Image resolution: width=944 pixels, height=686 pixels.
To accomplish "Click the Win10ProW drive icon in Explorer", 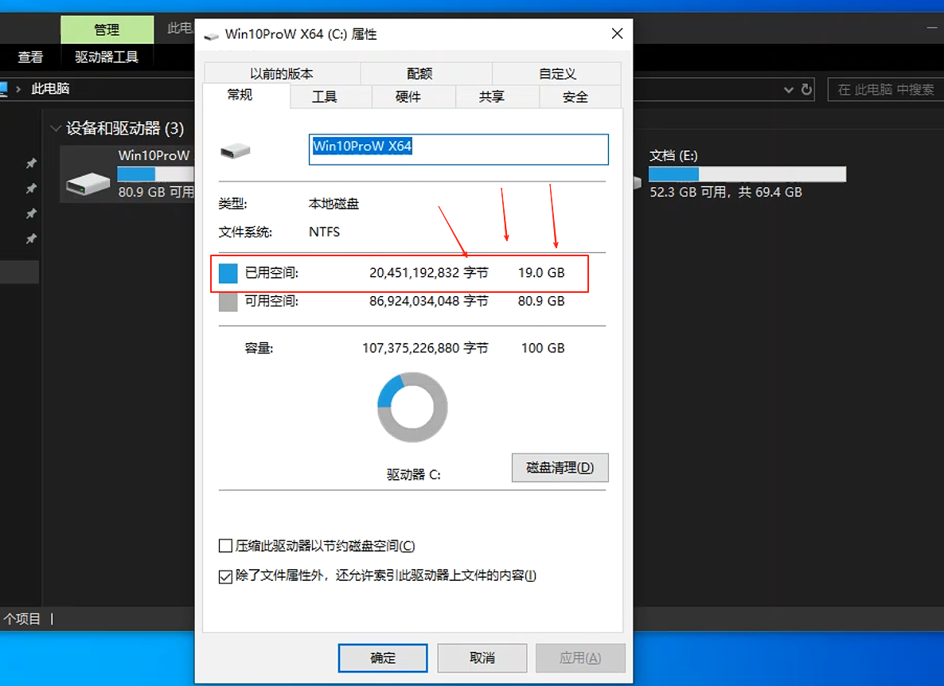I will click(x=88, y=183).
